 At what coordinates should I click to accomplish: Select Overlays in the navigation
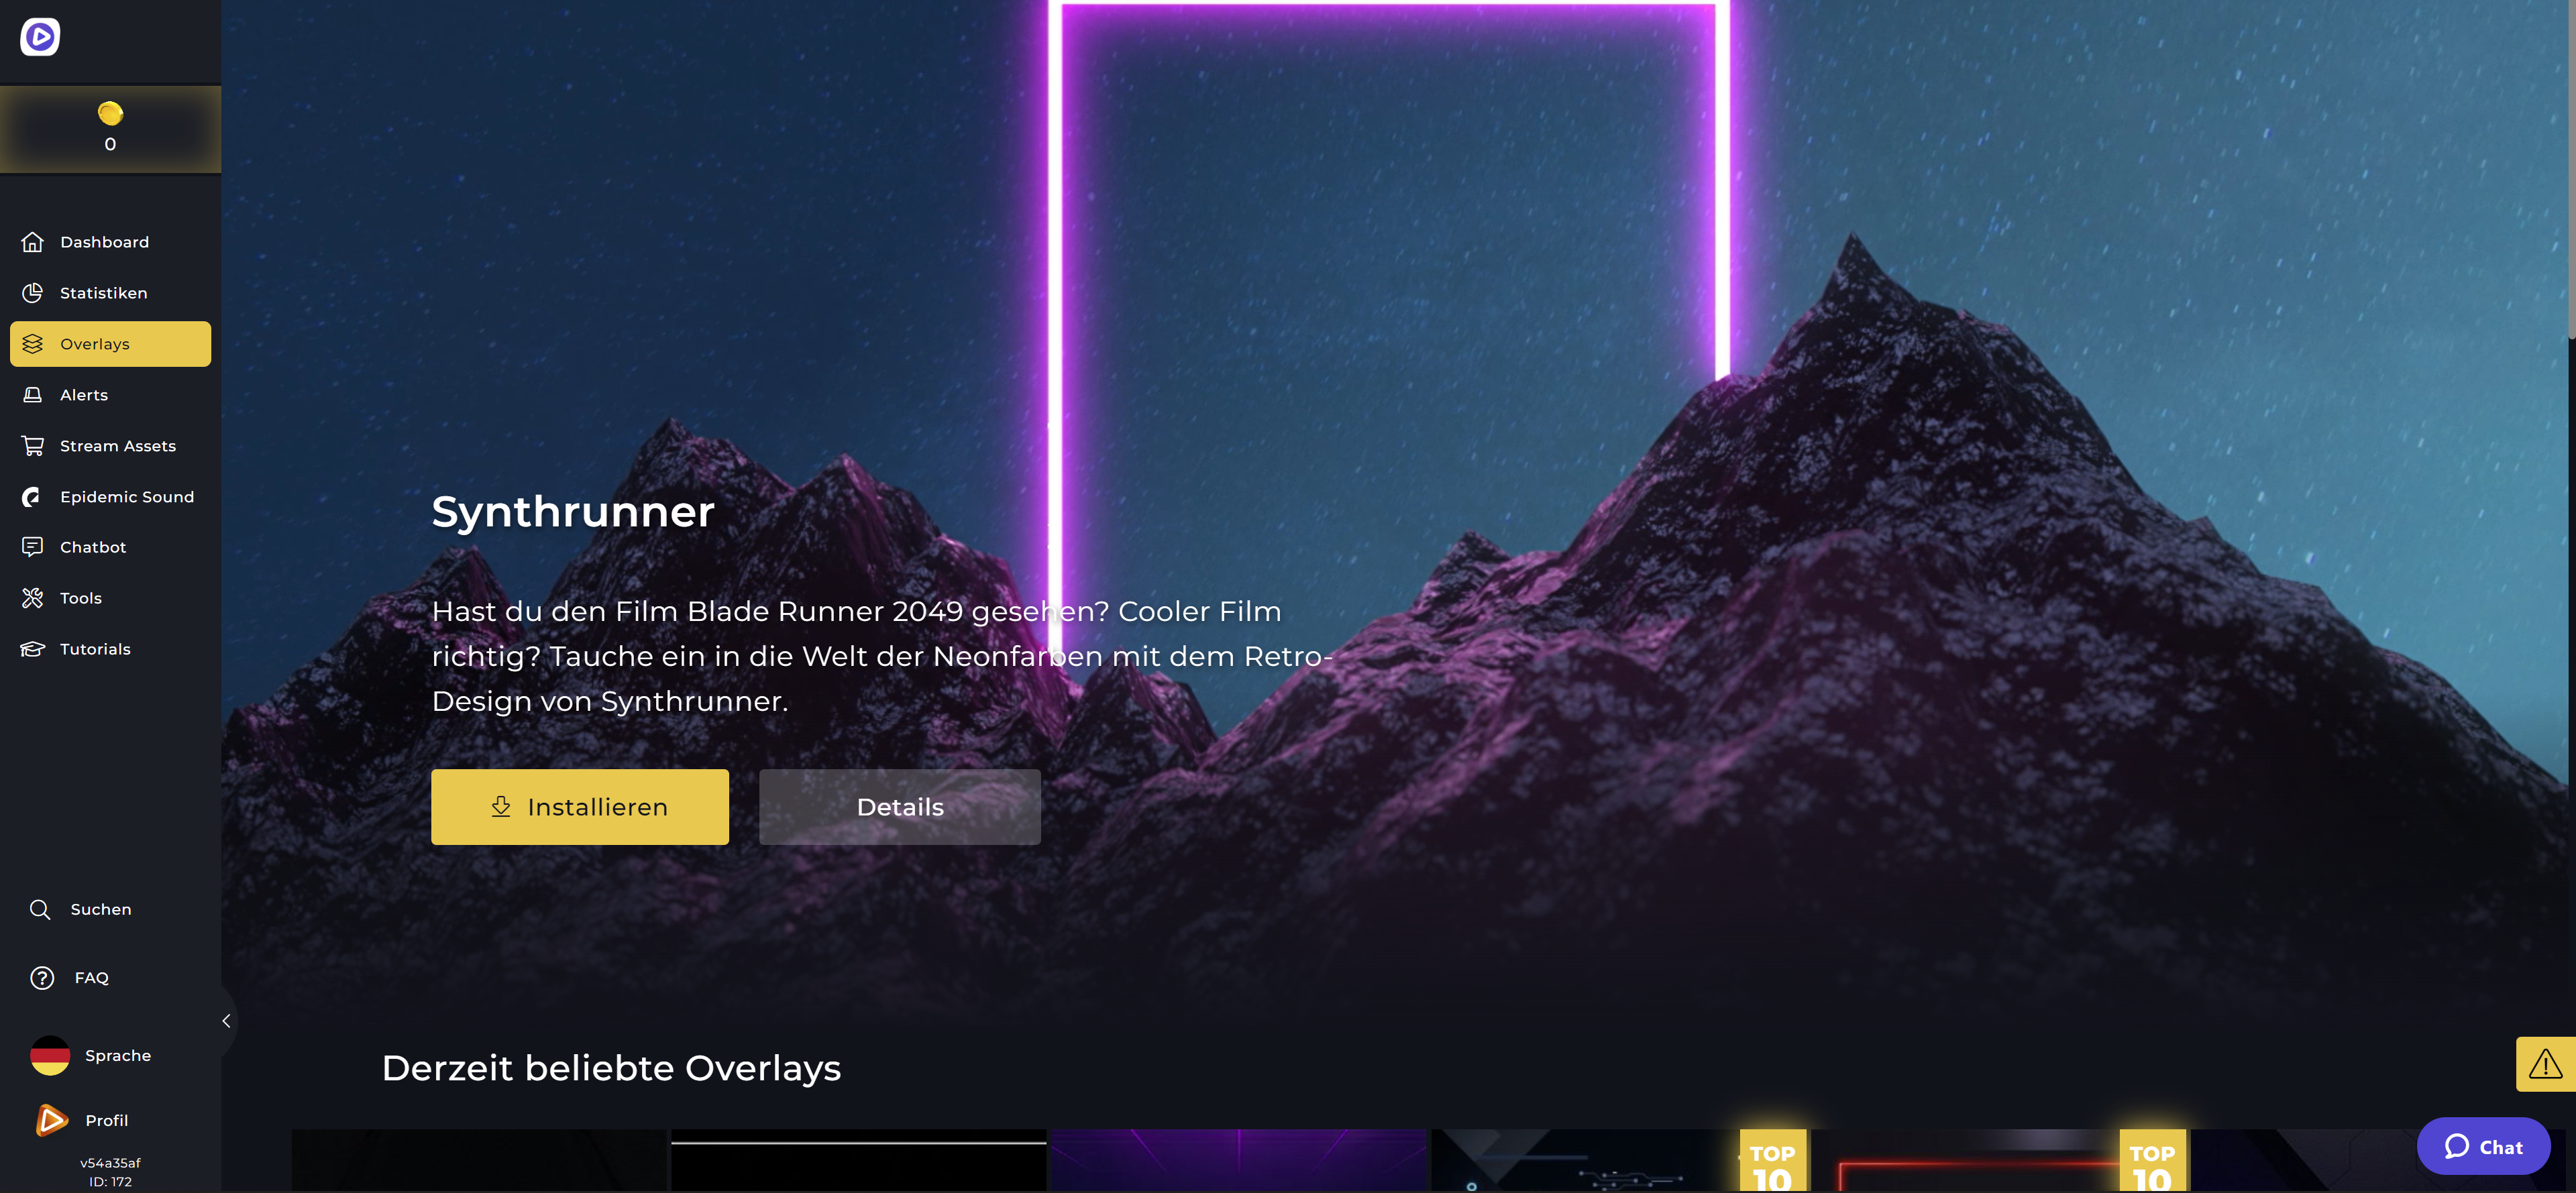[95, 343]
